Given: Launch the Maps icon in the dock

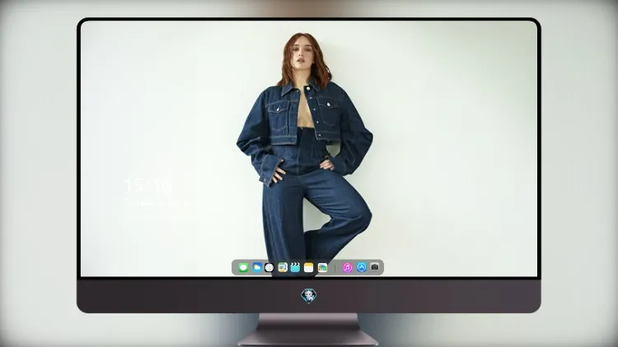Looking at the screenshot, I should (283, 267).
